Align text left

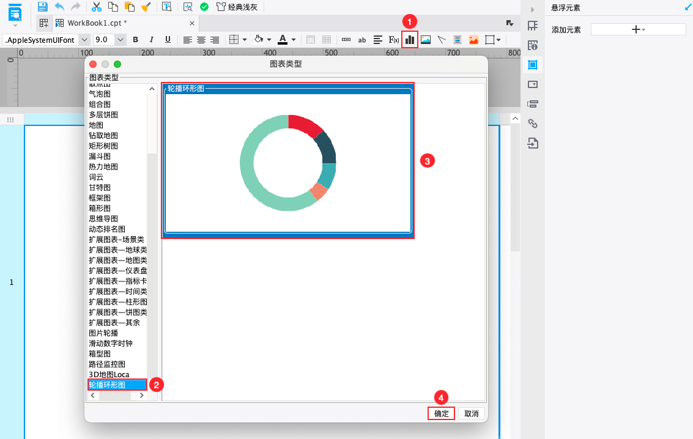(x=187, y=40)
